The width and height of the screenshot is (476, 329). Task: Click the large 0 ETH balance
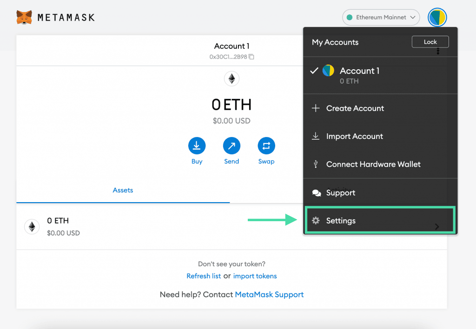[x=231, y=105]
